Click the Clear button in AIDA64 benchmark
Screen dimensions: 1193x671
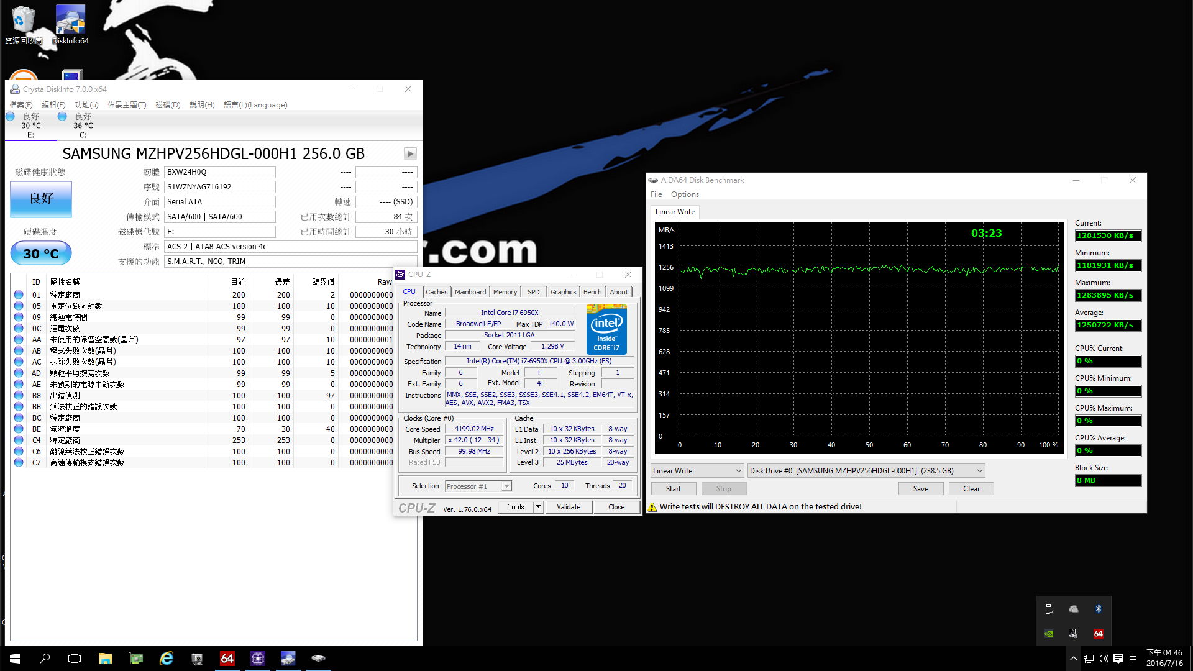(971, 489)
